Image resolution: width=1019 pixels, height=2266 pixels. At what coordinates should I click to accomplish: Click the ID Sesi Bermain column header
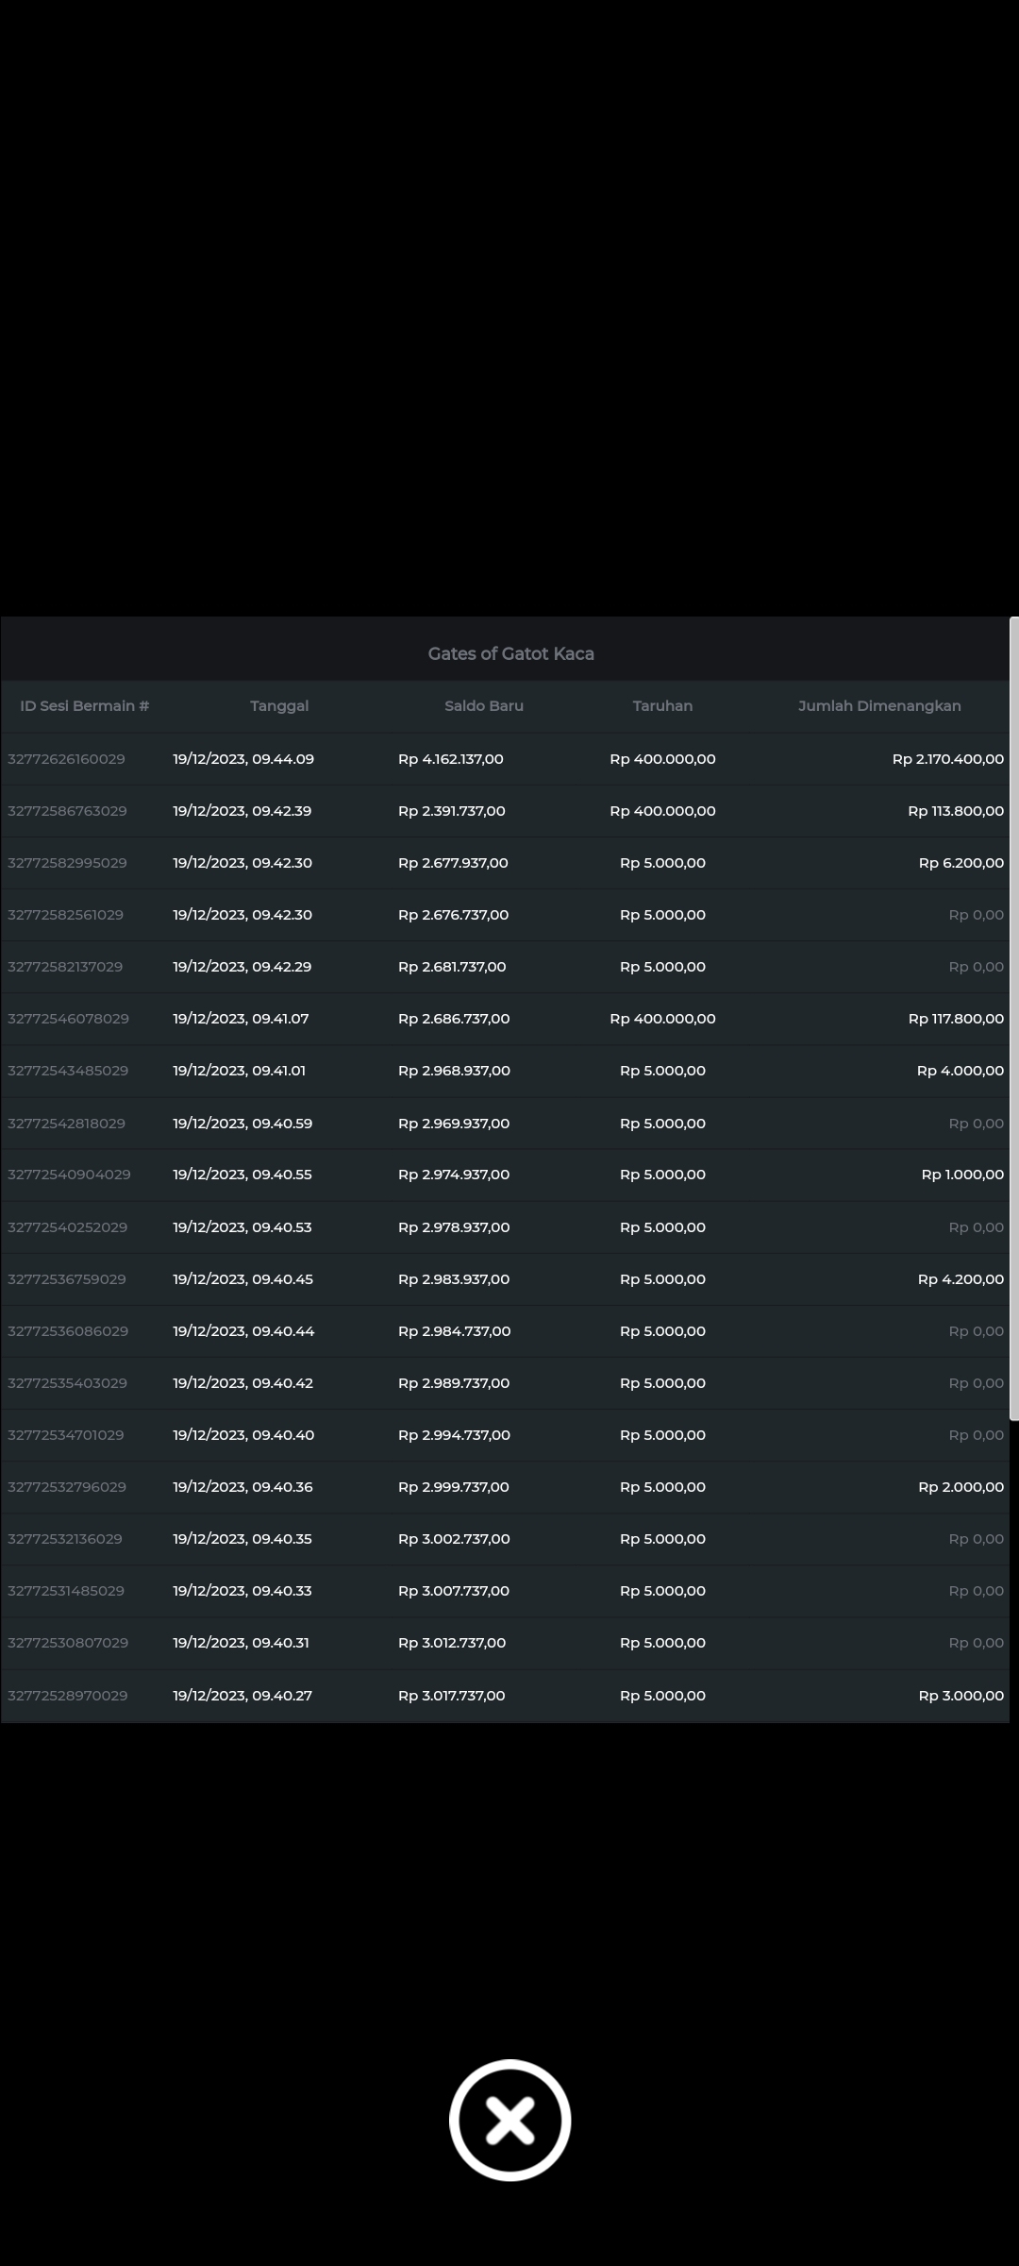(85, 706)
